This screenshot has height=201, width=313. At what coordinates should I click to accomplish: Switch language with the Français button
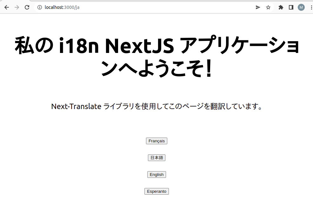156,141
